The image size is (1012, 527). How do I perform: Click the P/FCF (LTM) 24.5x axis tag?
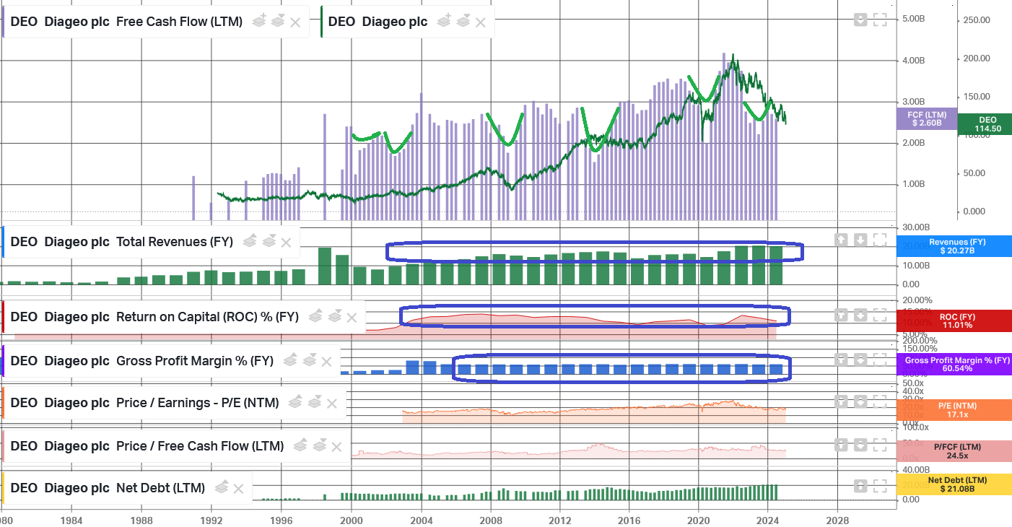pos(954,451)
